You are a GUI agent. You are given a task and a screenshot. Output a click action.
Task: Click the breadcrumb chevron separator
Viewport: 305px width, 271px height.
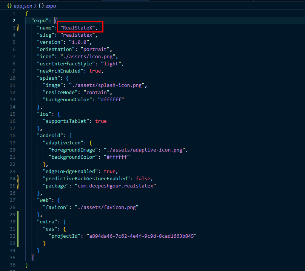pos(34,6)
